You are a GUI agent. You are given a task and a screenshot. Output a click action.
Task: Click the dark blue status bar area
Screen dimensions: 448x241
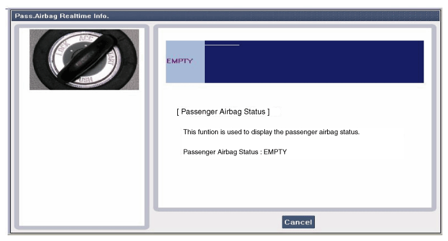point(314,61)
